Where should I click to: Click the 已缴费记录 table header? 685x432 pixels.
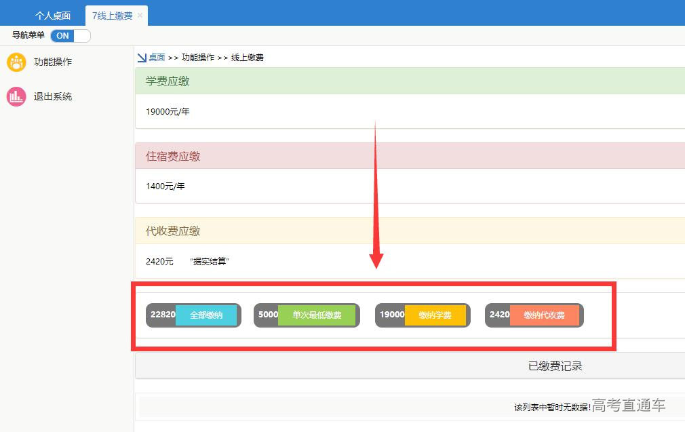point(554,366)
